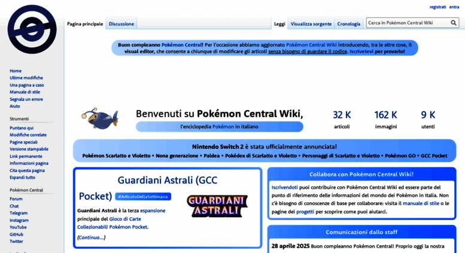Click the (Continua...) link
Image resolution: width=465 pixels, height=253 pixels.
point(92,237)
